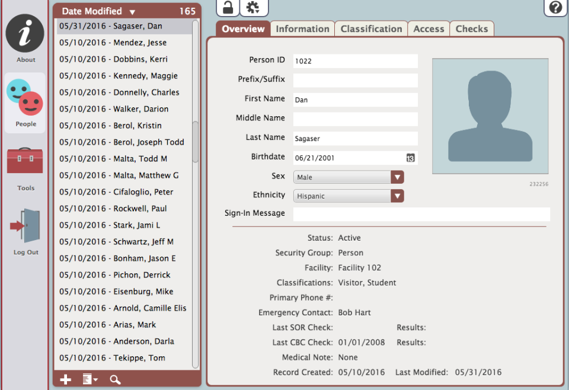Click the Help question mark icon
This screenshot has width=569, height=390.
pos(555,8)
